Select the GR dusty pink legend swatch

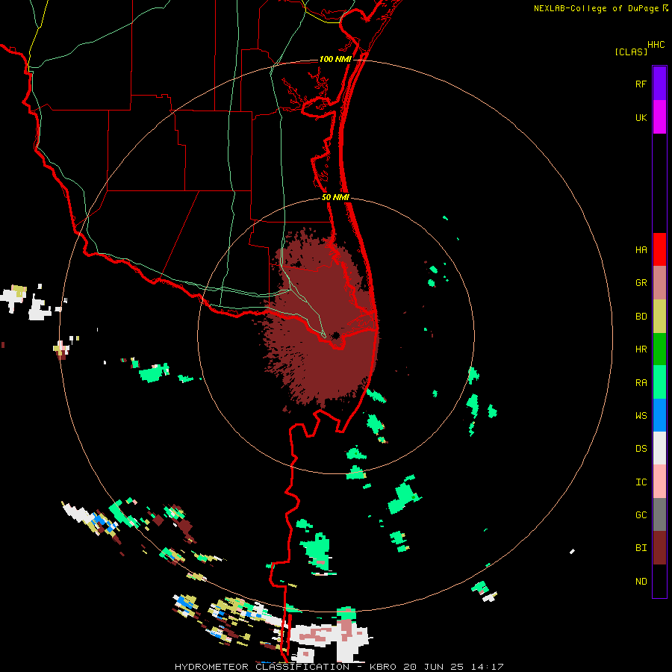click(659, 283)
